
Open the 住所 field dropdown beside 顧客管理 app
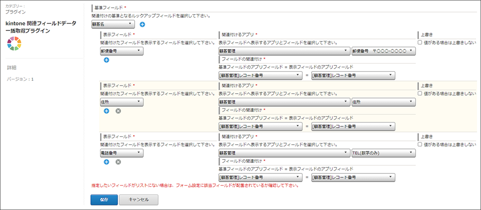[383, 102]
